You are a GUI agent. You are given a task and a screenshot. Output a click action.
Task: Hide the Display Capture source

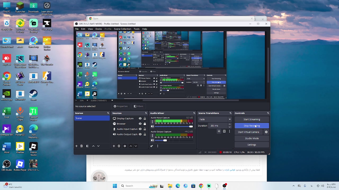[x=140, y=118]
